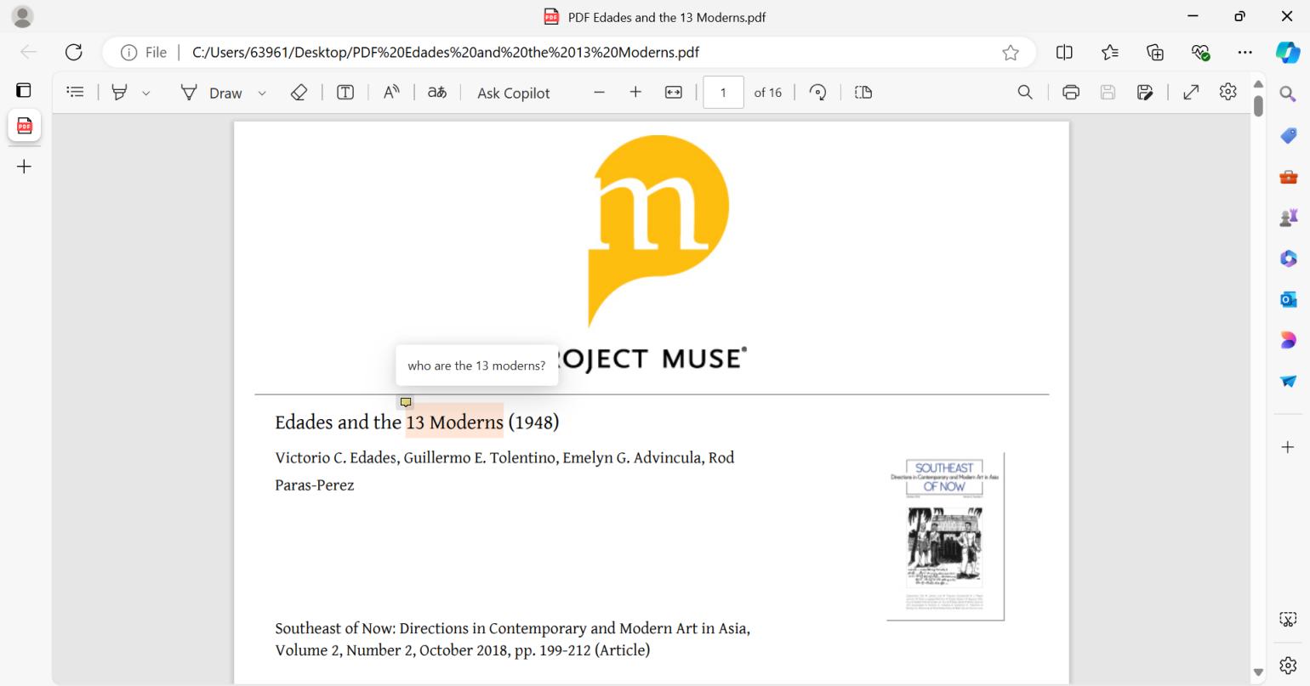This screenshot has width=1310, height=686.
Task: Click the text 'Paras-Perez'
Action: [x=315, y=485]
